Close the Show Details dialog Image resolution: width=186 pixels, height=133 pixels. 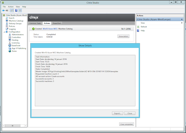click(x=130, y=113)
